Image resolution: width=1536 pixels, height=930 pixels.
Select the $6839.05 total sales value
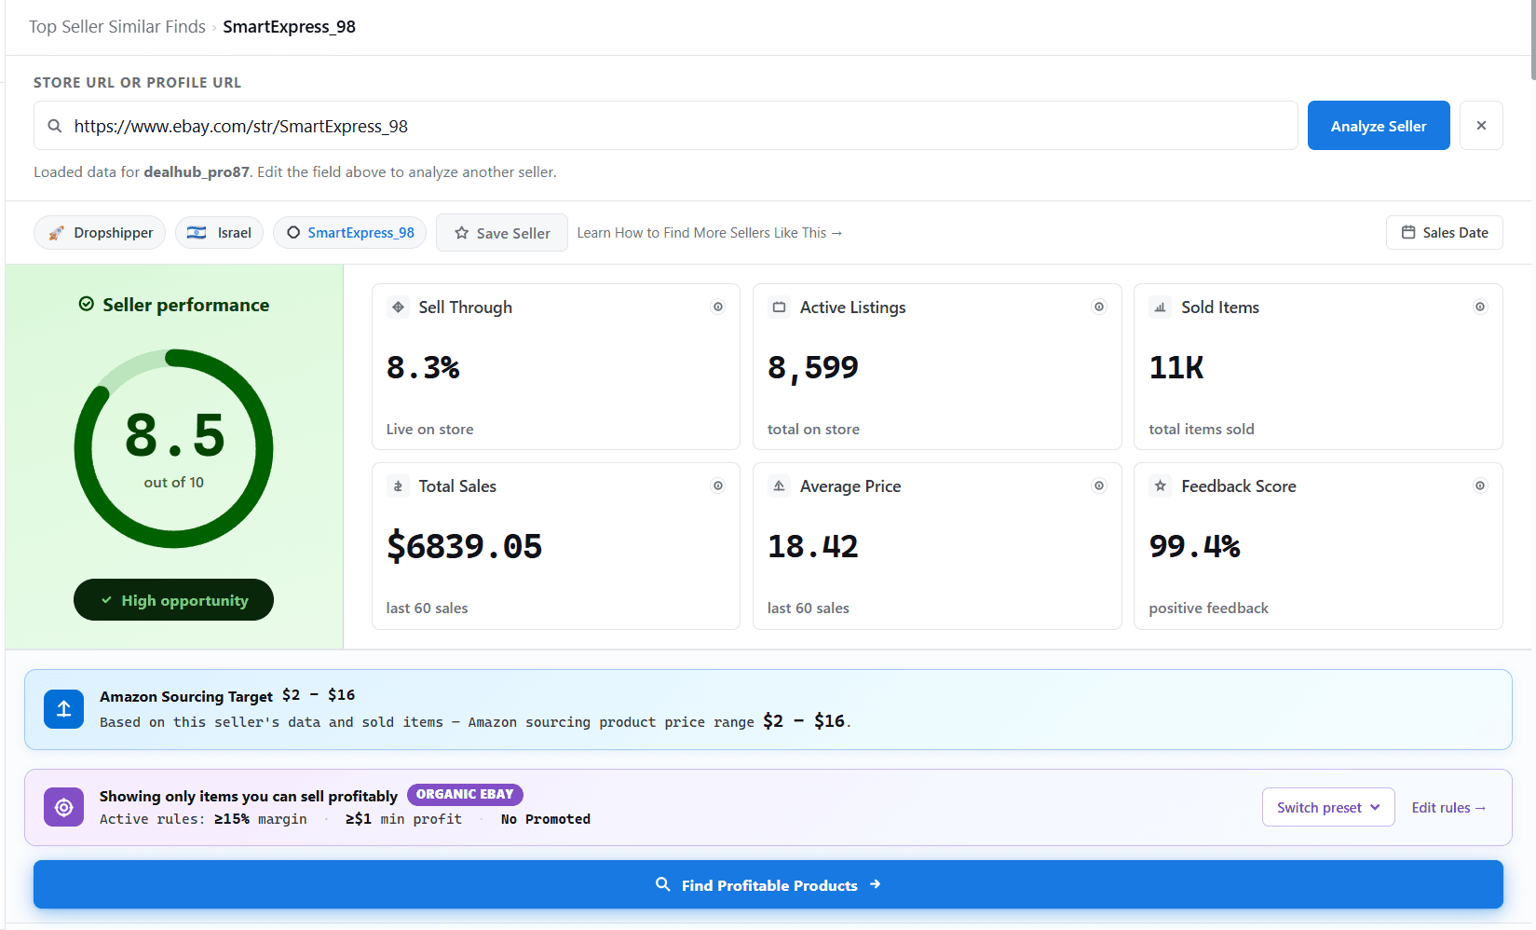465,546
